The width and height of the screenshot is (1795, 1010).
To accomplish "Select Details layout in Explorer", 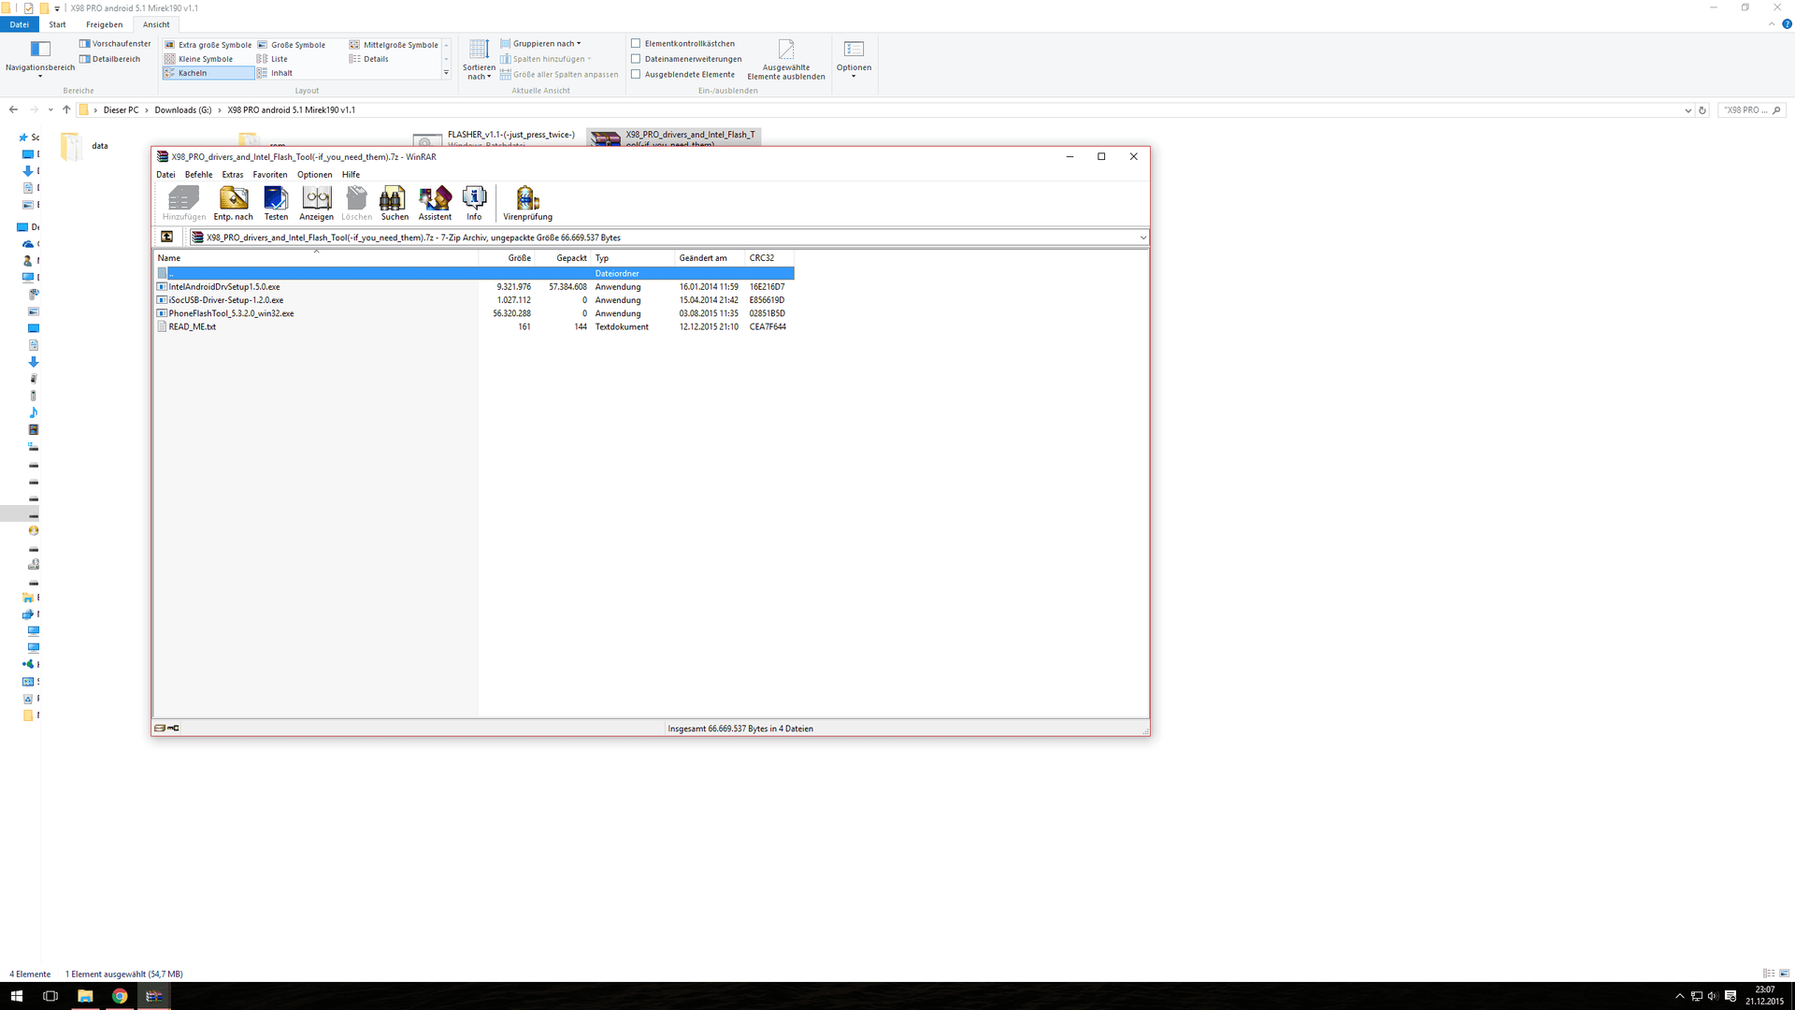I will [368, 59].
